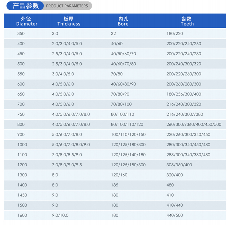The width and height of the screenshot is (229, 225).
Task: Select the 外径 Diameter column header
Action: coord(26,21)
